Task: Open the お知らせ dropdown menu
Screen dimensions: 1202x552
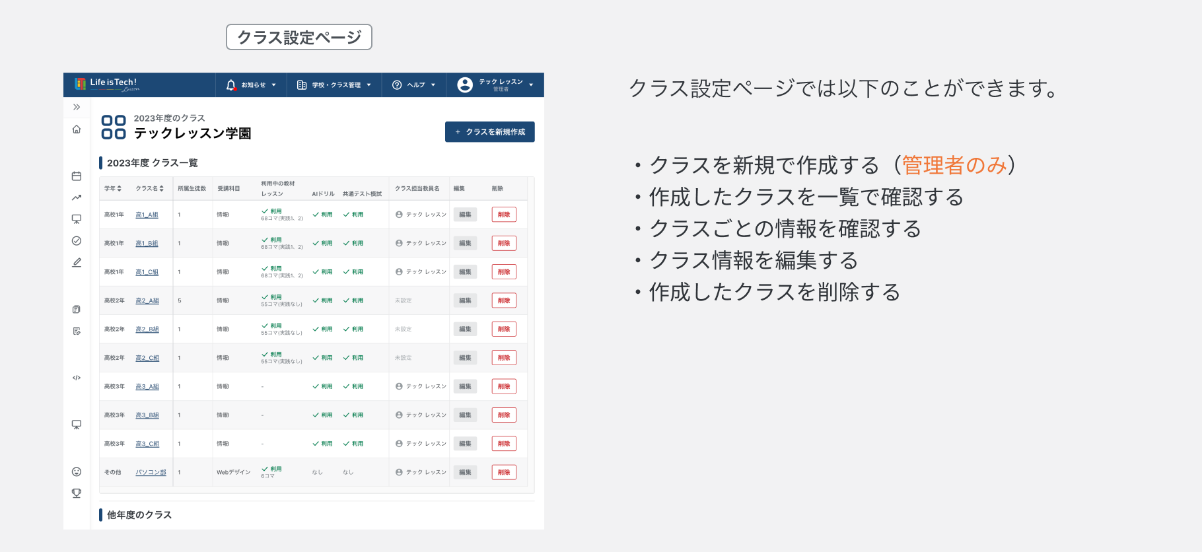Action: click(x=251, y=85)
